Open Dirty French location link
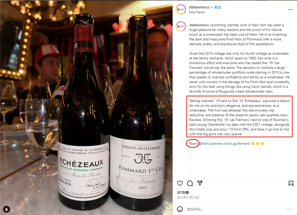297x215 pixels. (x=197, y=12)
